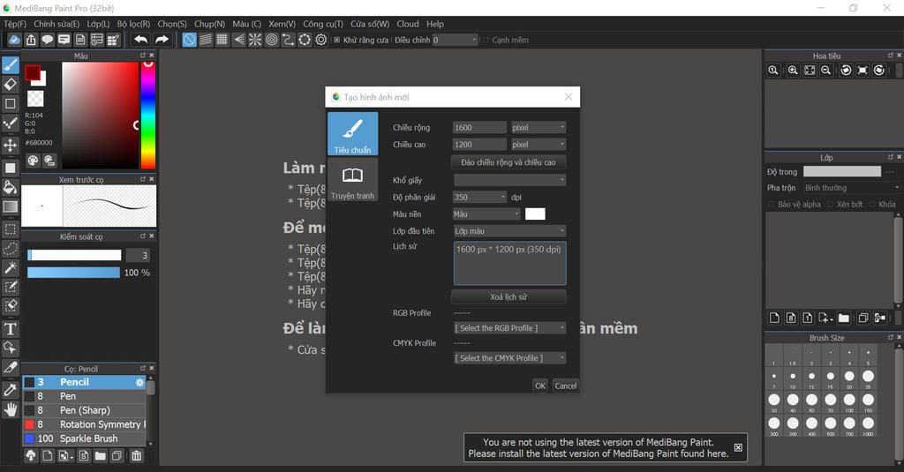Click Cancel in new image dialog
This screenshot has width=904, height=472.
[x=566, y=386]
